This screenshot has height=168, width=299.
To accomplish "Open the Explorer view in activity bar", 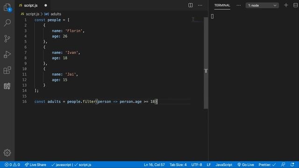I will coord(7,7).
